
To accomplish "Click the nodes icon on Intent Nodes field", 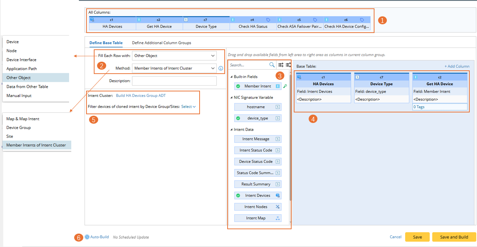I will [x=278, y=207].
